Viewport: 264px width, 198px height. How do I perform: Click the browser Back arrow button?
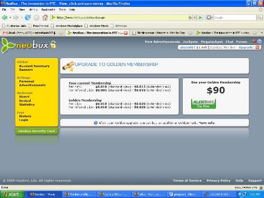coord(5,17)
